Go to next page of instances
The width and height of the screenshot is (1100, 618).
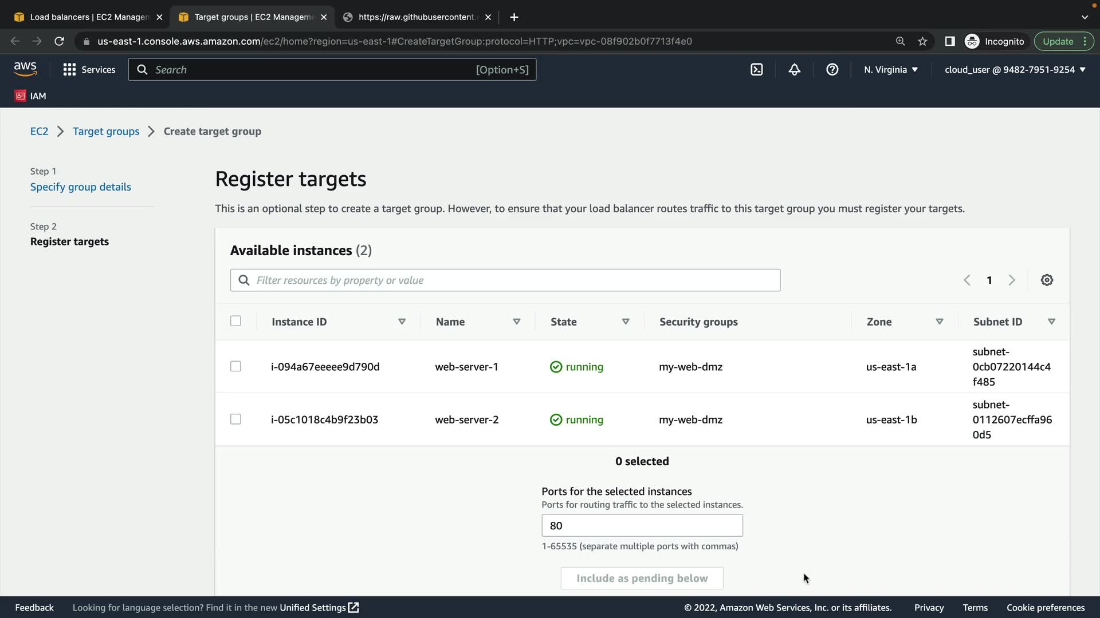(1012, 280)
